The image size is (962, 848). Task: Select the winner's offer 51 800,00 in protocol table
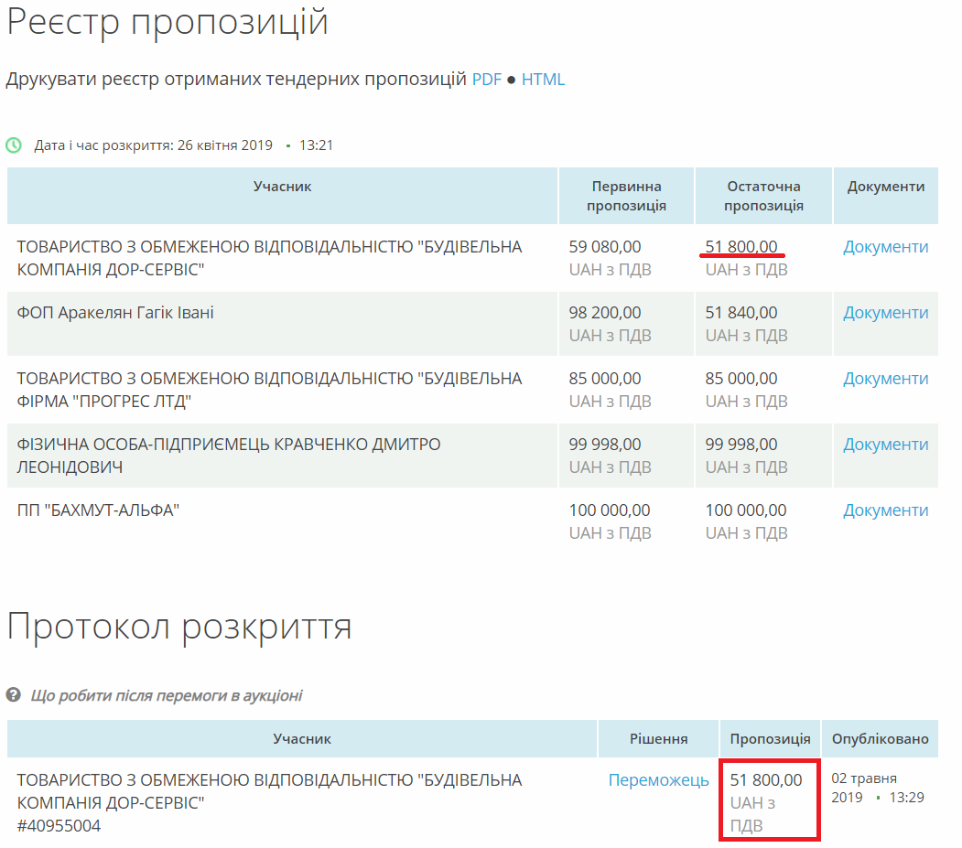(766, 780)
